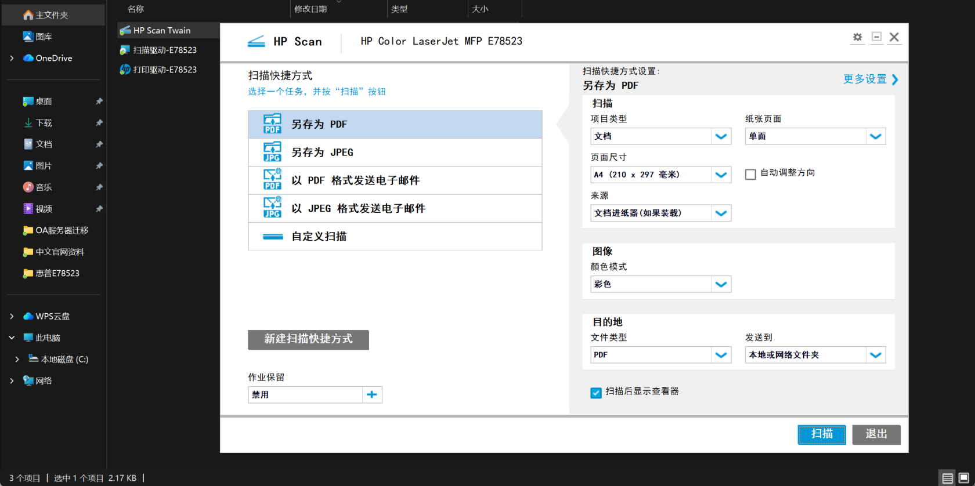Click the HP Scan scanner logo icon
Viewport: 975px width, 486px height.
pyautogui.click(x=256, y=42)
